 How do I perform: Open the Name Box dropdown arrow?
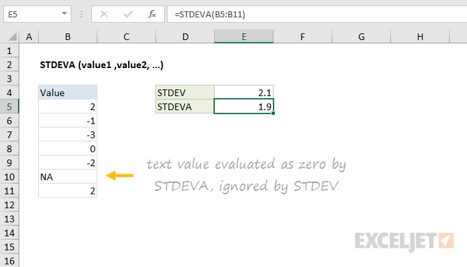pos(64,14)
